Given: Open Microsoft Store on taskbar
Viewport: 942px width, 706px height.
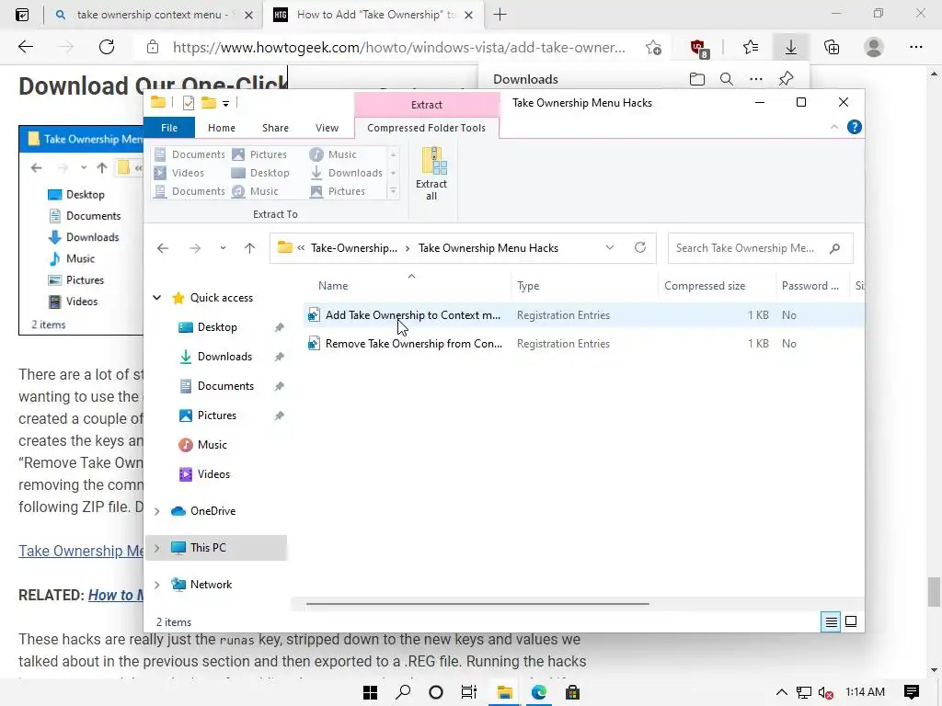Looking at the screenshot, I should click(572, 692).
